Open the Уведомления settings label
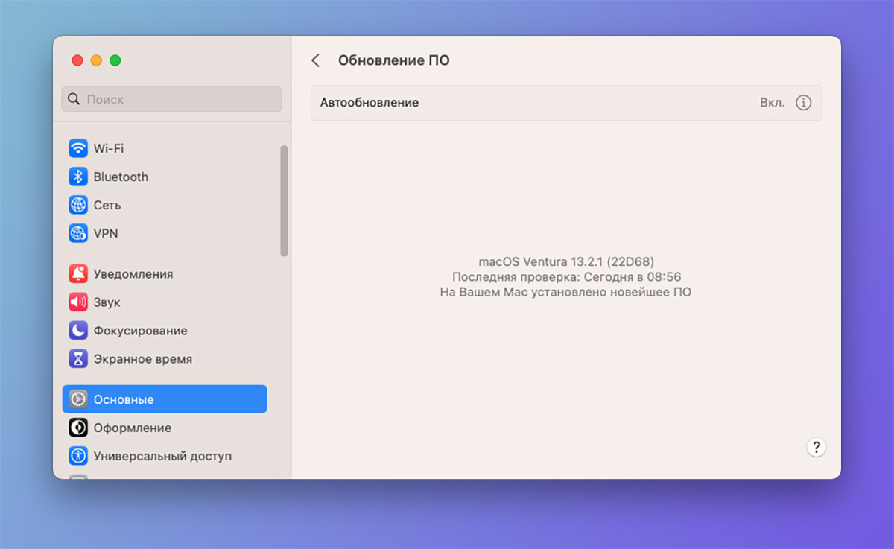 click(133, 274)
